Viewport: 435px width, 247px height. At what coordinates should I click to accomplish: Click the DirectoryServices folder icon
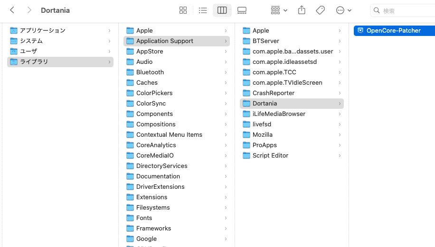tap(130, 166)
